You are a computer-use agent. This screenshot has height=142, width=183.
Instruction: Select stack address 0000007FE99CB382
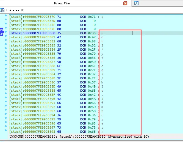coord(32,41)
